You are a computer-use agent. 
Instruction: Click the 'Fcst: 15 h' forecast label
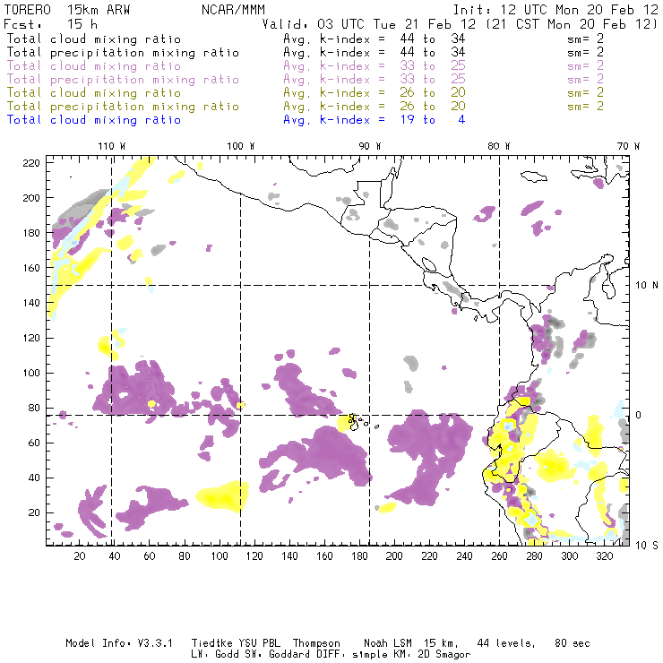coord(51,24)
